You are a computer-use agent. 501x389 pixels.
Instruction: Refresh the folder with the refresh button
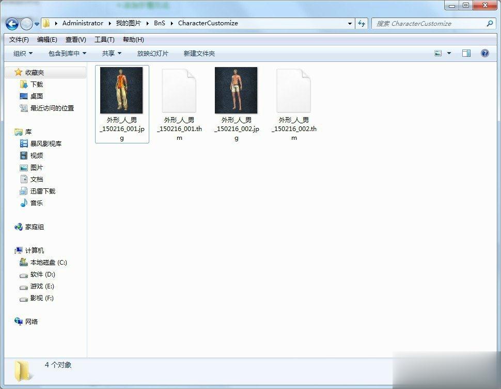point(362,23)
